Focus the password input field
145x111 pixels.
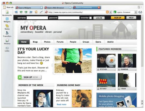69,18
